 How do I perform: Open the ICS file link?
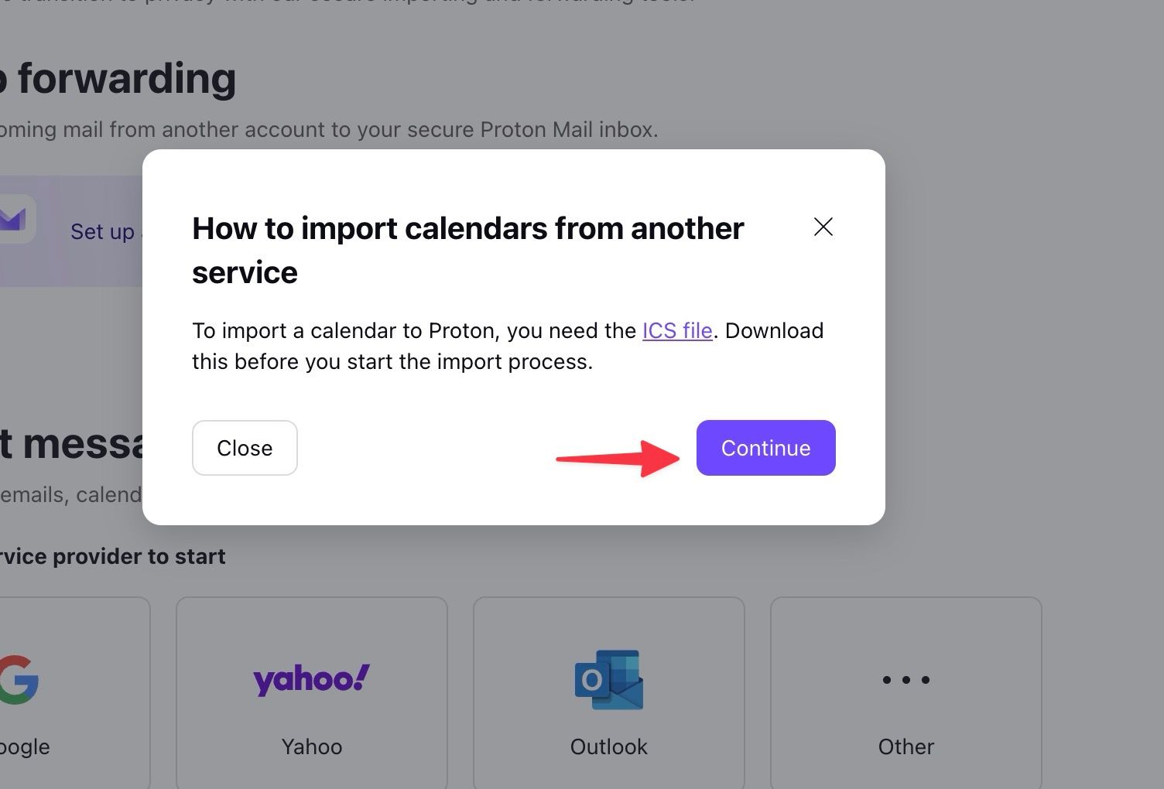[677, 331]
